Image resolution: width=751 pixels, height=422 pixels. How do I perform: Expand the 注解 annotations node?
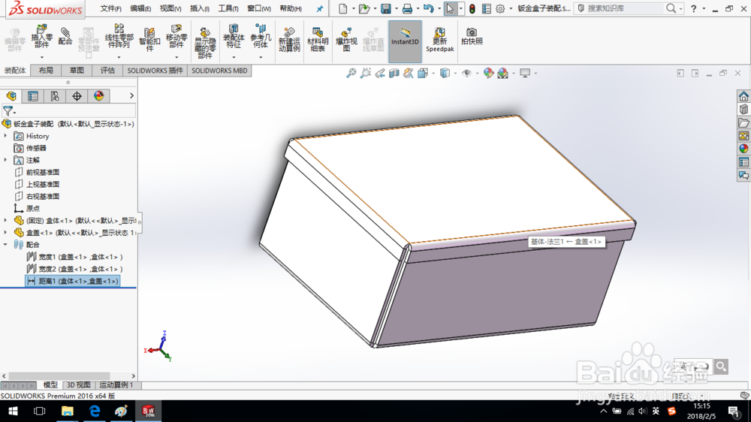pos(6,160)
